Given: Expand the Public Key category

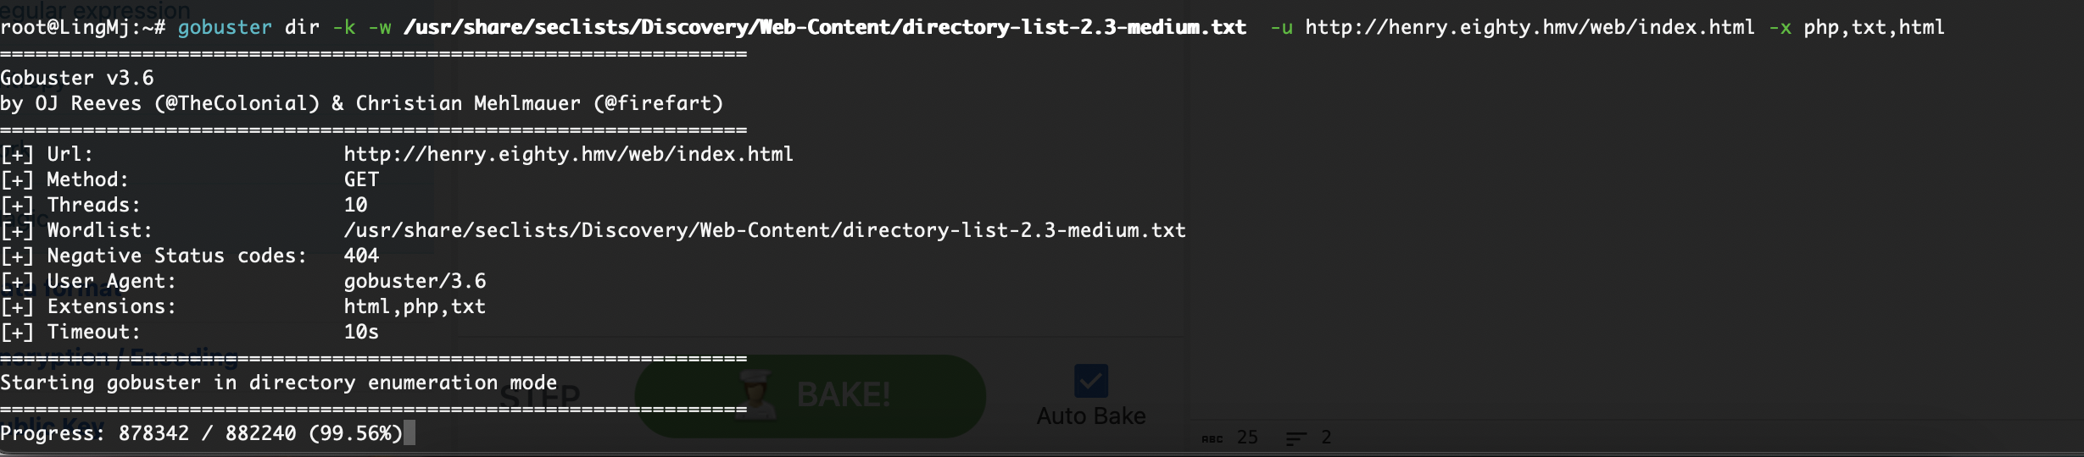Looking at the screenshot, I should click(53, 423).
